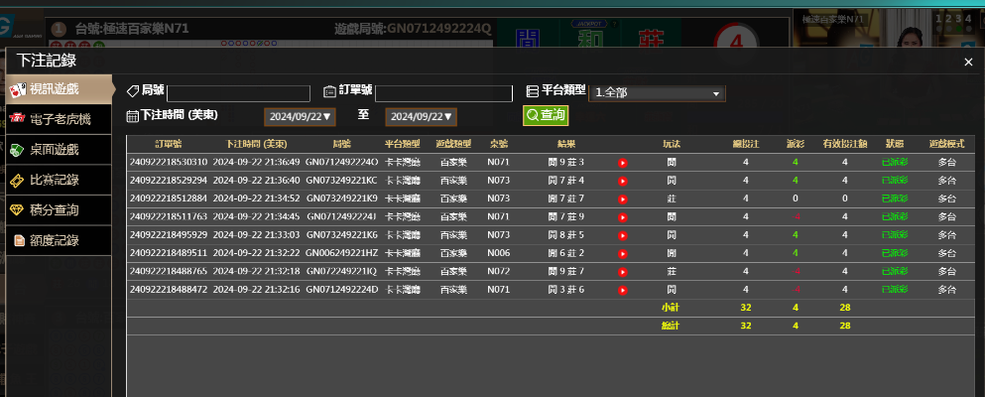Open the 積分查詢 points tab
The width and height of the screenshot is (985, 397).
pyautogui.click(x=58, y=210)
